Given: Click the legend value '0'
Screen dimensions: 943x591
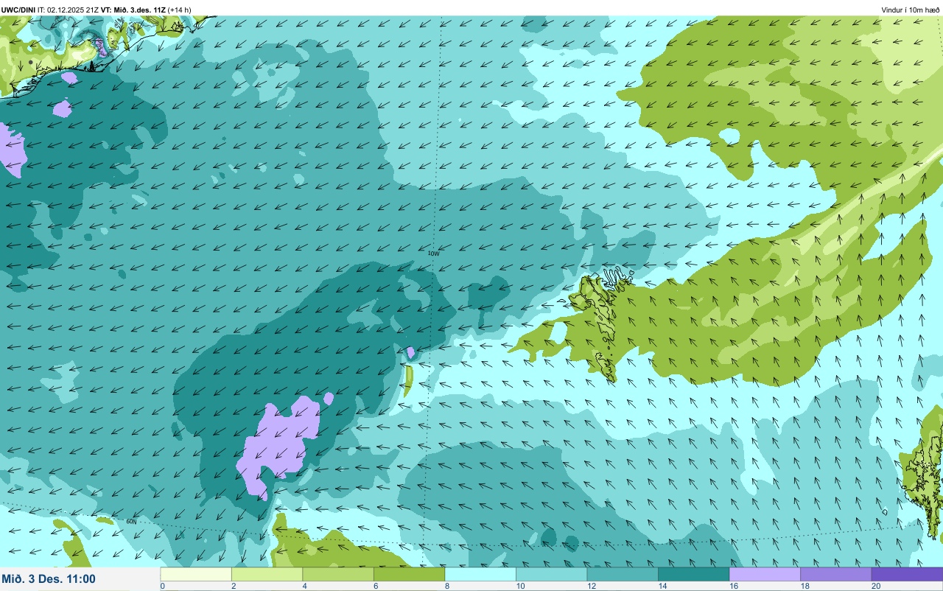Looking at the screenshot, I should [162, 586].
